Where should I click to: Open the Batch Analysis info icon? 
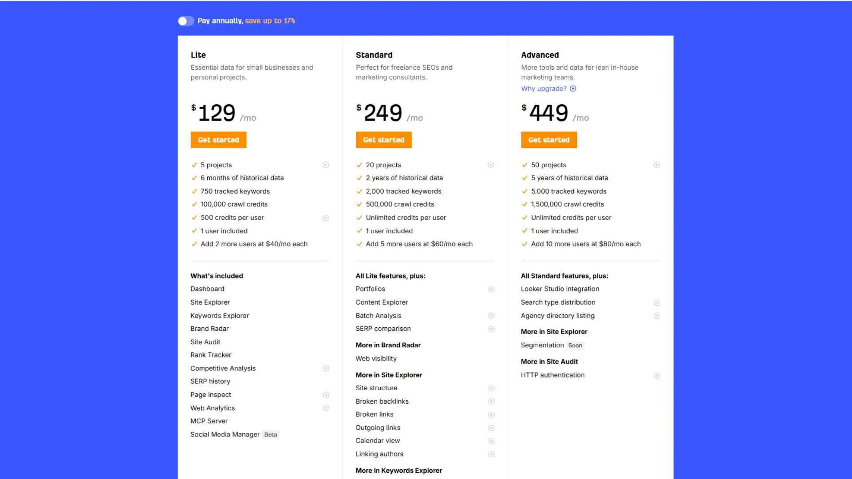[x=491, y=316]
